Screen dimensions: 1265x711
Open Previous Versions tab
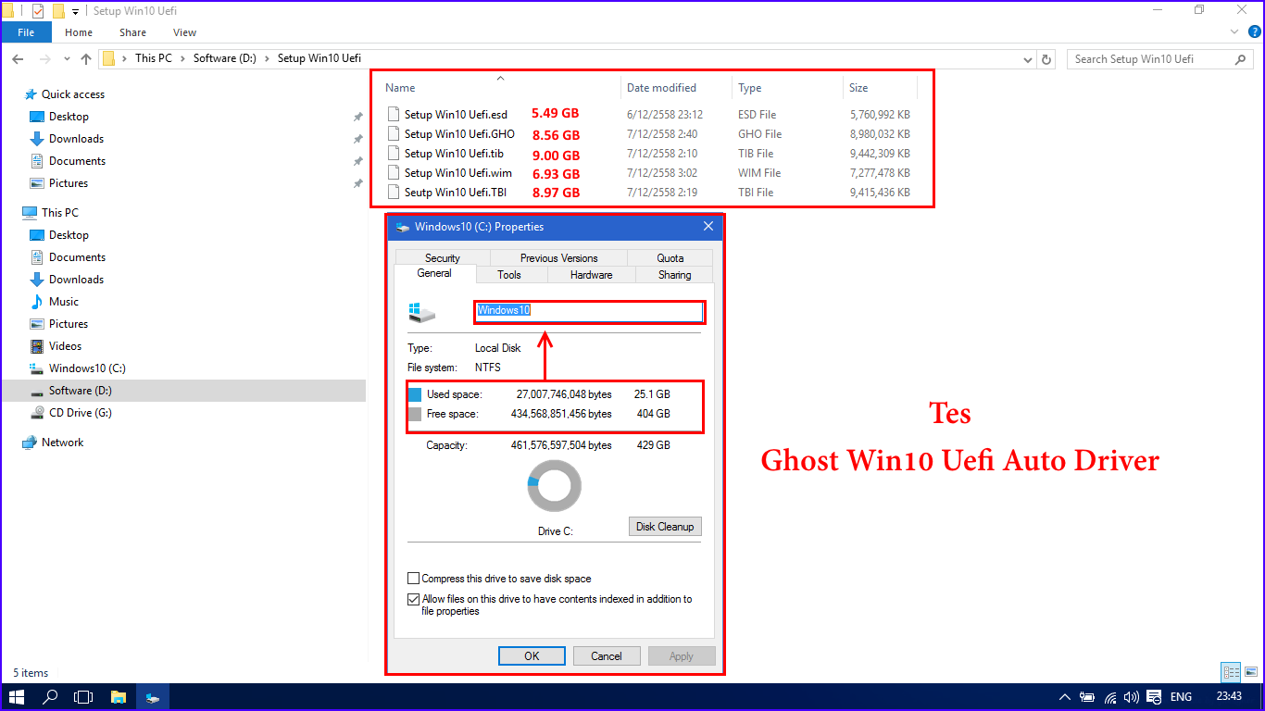[x=558, y=258]
